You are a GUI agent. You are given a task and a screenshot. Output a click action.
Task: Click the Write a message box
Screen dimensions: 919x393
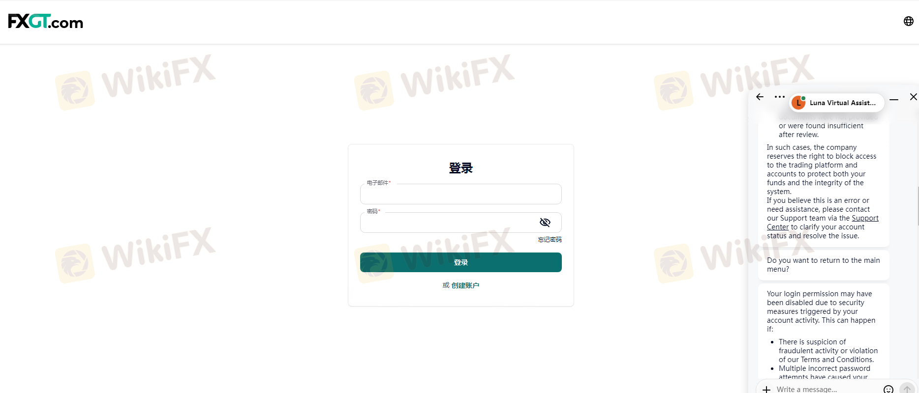click(827, 389)
